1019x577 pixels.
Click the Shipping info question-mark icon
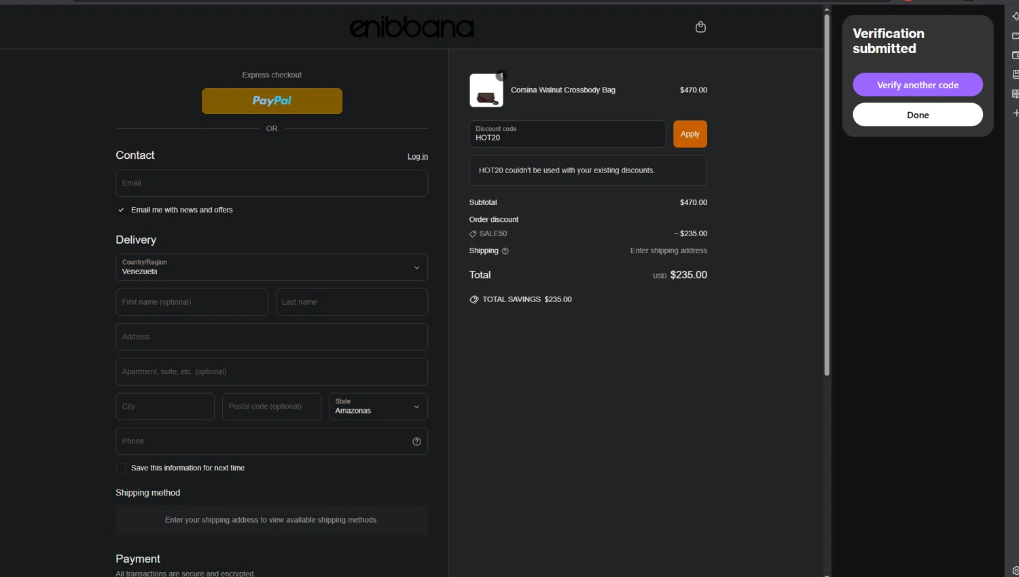coord(505,251)
